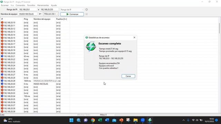Show hidden system tray icons chevron
Screen dimensions: 221x124
tap(183, 120)
